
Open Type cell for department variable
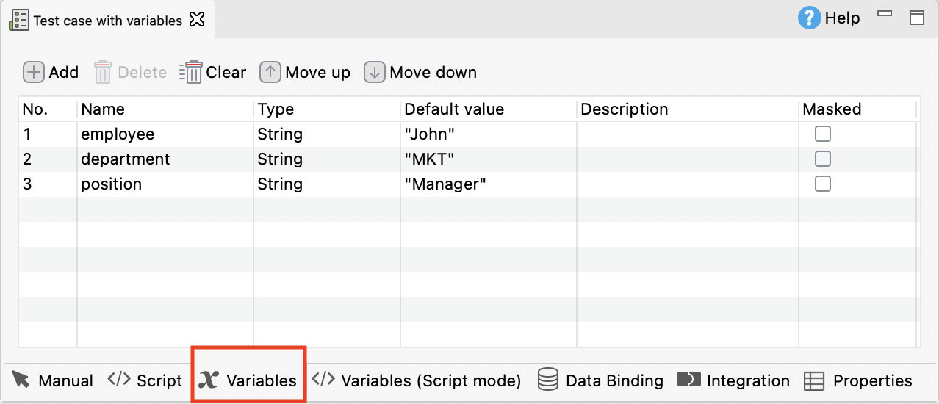[326, 159]
